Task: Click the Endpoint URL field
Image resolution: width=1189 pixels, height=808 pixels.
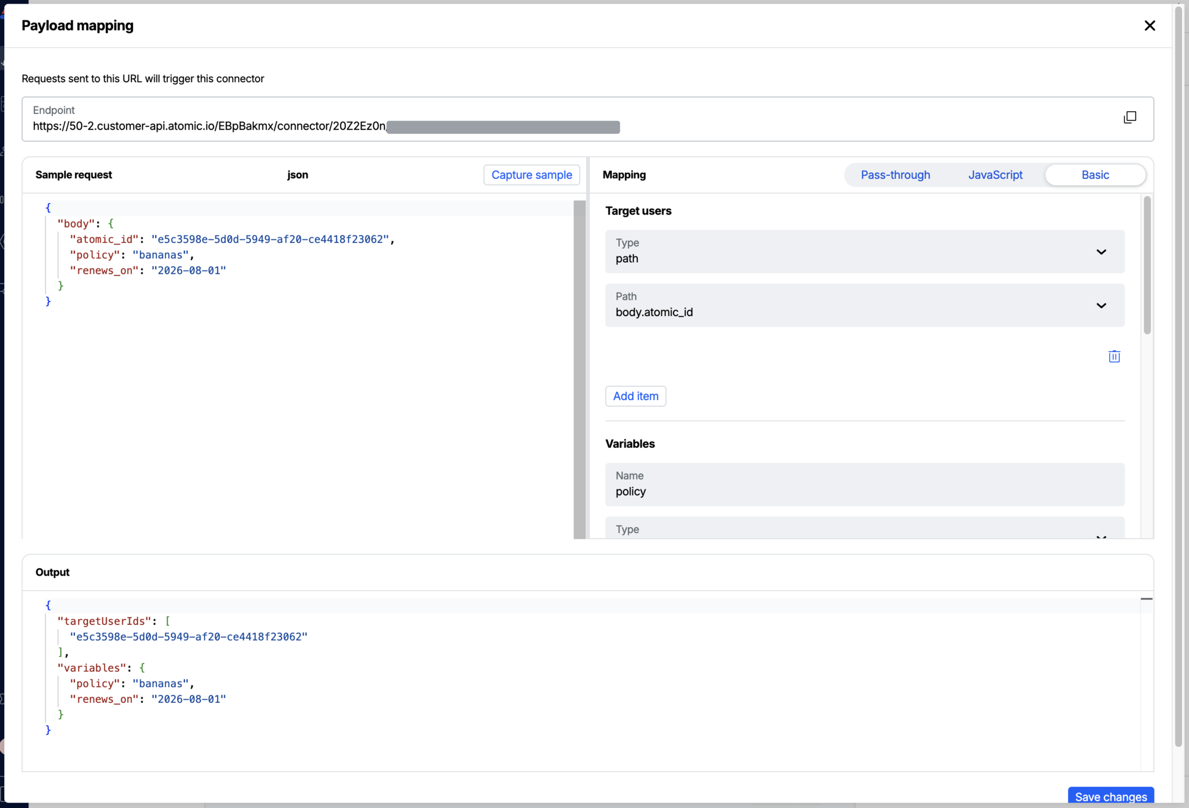Action: click(587, 119)
